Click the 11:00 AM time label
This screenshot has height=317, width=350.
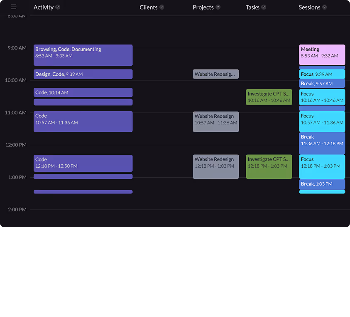[x=16, y=112]
